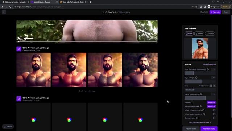Click the Preview styles button
Screen dimensions: 232x131
click(191, 128)
